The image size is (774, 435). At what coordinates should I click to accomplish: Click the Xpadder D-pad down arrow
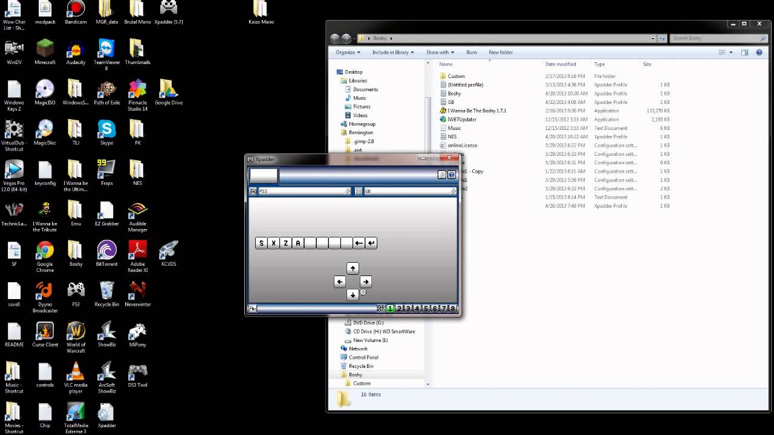[353, 295]
